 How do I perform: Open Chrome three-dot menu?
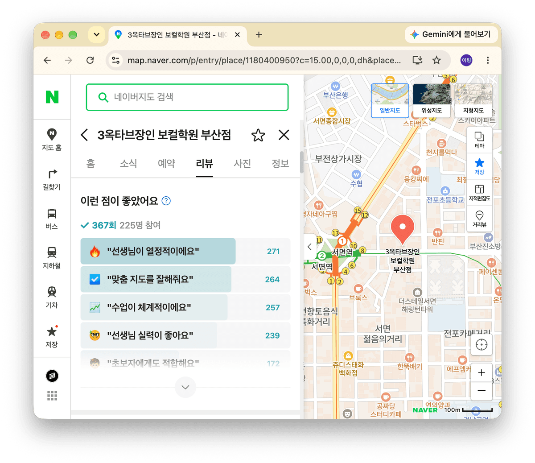488,60
